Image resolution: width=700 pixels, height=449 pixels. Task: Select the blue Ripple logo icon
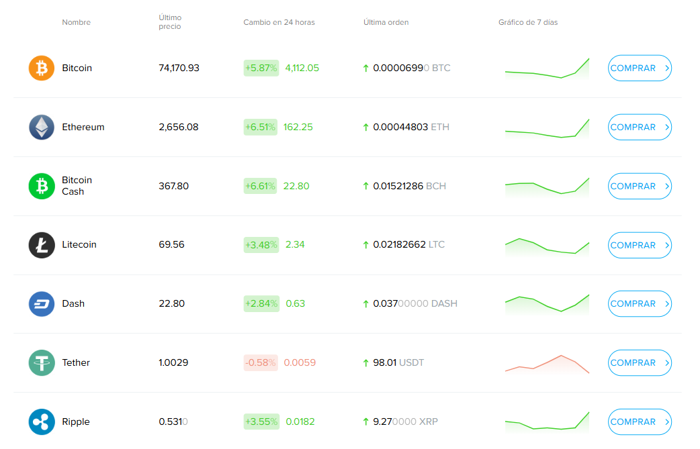[42, 422]
